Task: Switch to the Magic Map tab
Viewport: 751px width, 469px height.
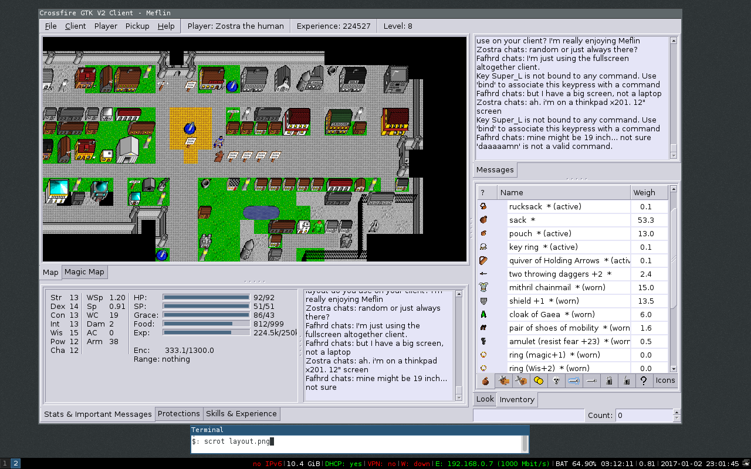Action: (x=84, y=272)
